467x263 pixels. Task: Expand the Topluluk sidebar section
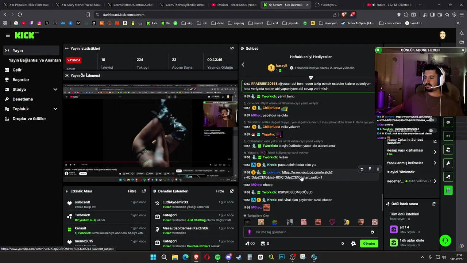(55, 109)
